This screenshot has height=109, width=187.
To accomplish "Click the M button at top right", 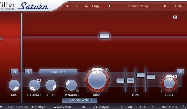I will [x=175, y=17].
